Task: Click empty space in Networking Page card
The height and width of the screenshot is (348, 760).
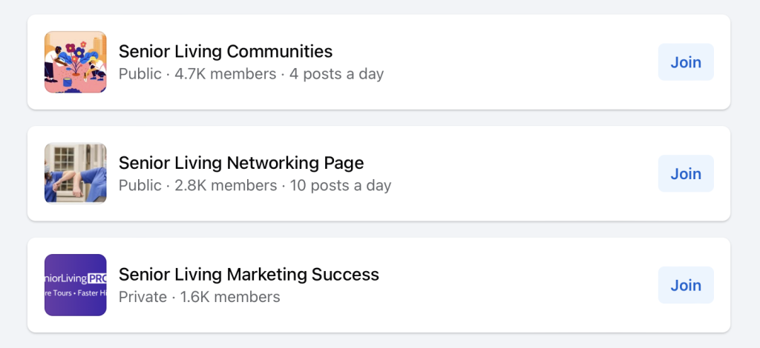Action: click(520, 174)
